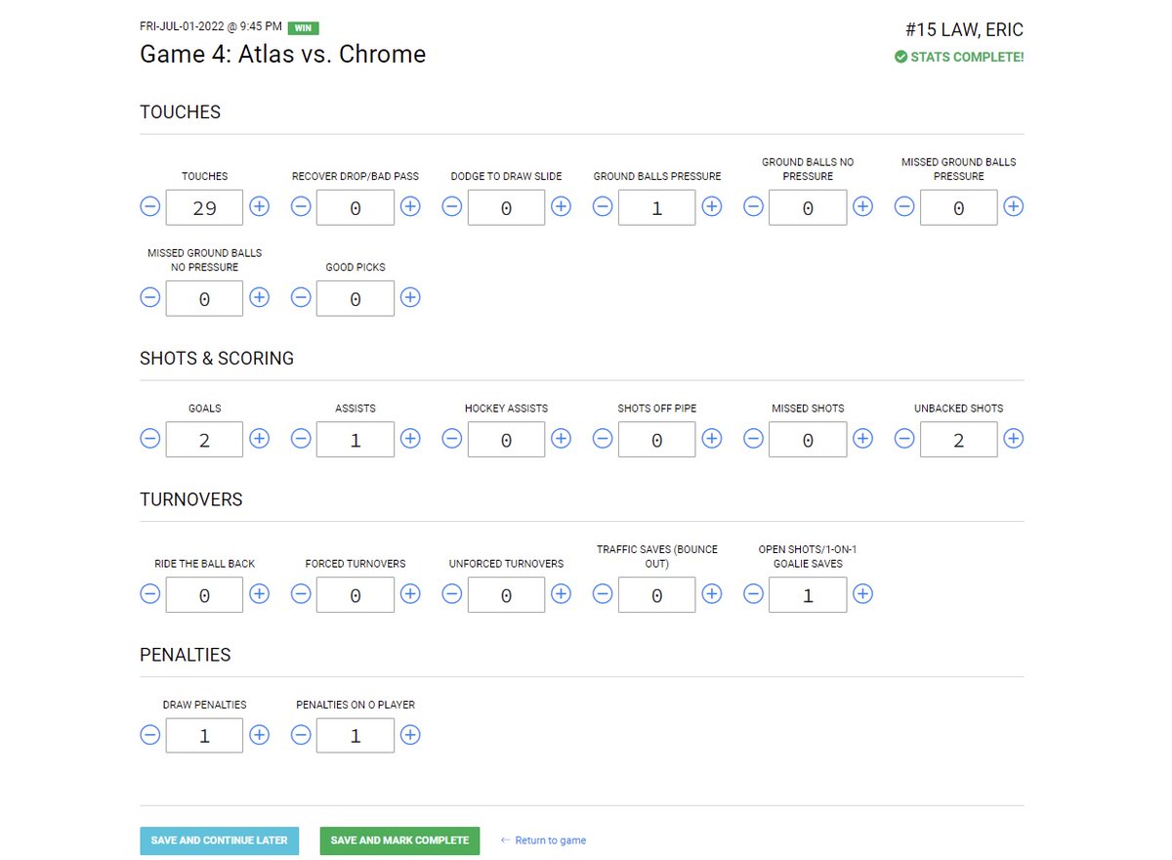The width and height of the screenshot is (1172, 860).
Task: Decrement Good Picks count
Action: pyautogui.click(x=301, y=297)
